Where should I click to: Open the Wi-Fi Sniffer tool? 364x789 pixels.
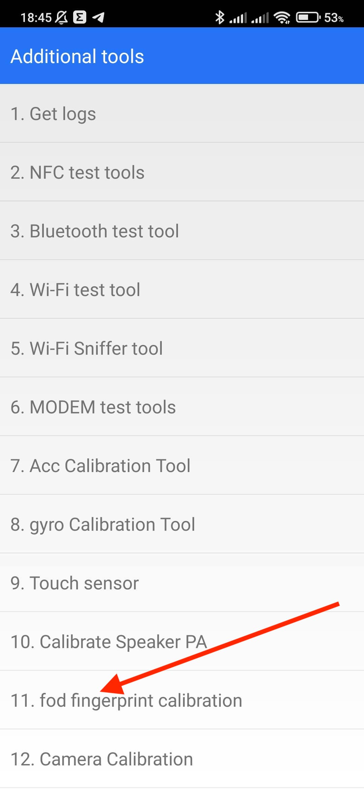coord(182,348)
